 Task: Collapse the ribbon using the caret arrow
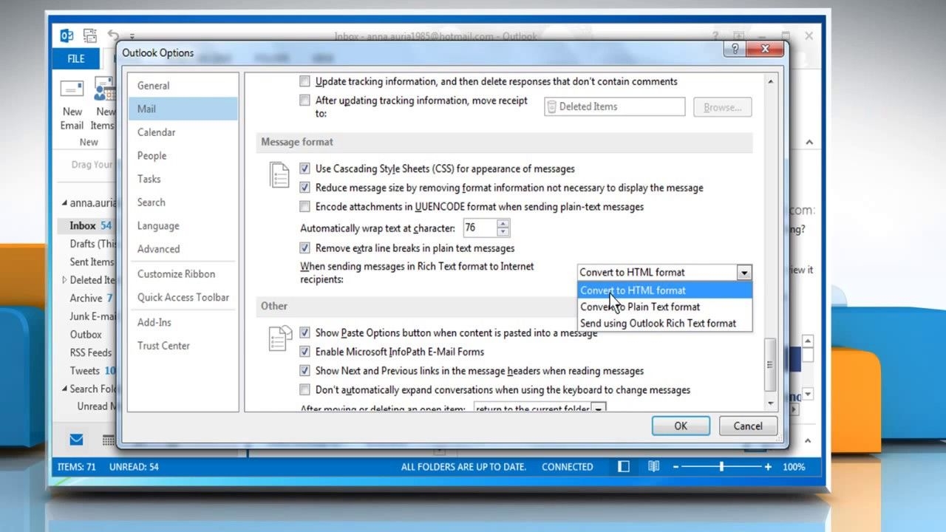pos(809,143)
